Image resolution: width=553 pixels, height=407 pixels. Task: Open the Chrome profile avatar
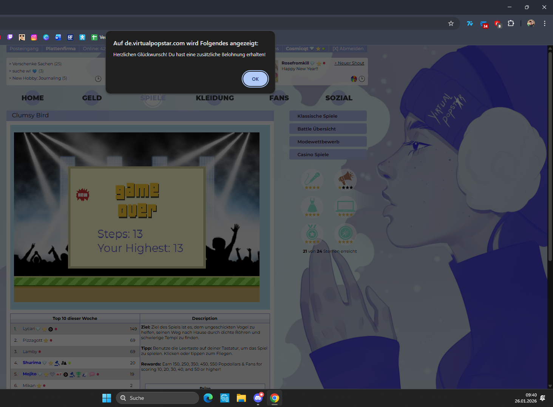click(531, 23)
